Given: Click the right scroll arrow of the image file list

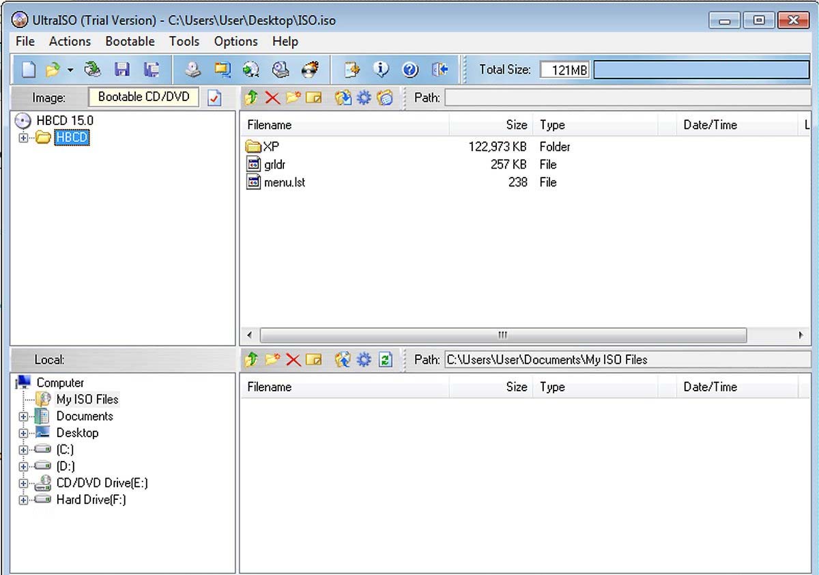Looking at the screenshot, I should pyautogui.click(x=801, y=335).
